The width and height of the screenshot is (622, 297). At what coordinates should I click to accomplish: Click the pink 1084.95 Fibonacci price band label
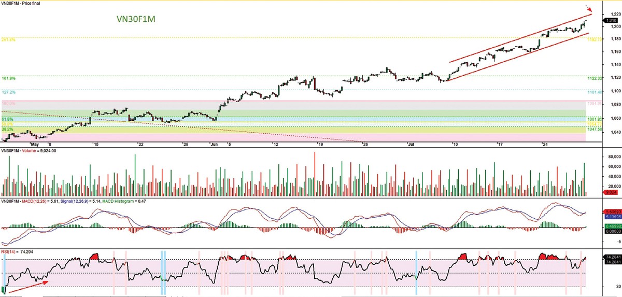click(593, 104)
